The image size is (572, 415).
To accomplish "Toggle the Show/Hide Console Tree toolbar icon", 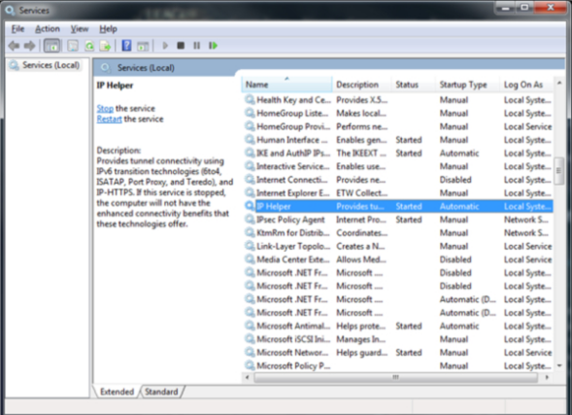I will [51, 46].
